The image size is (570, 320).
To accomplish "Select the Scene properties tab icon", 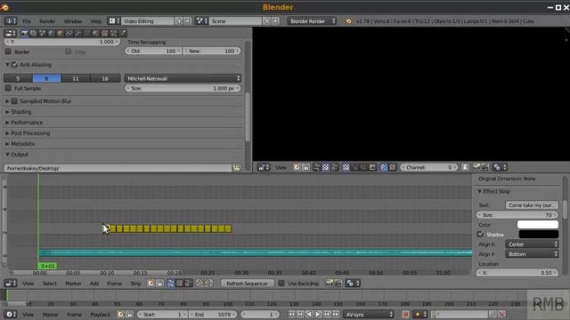I will click(x=42, y=34).
